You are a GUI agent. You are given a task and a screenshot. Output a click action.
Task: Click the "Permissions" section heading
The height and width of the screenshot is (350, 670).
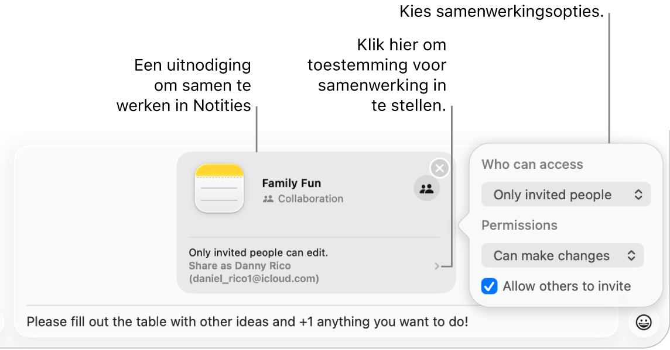pyautogui.click(x=519, y=226)
